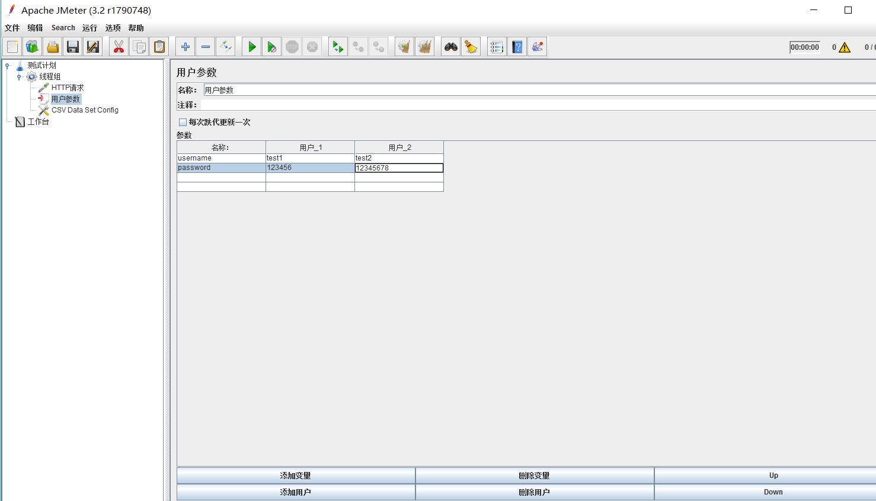The width and height of the screenshot is (876, 501).
Task: Start test with no pauses icon
Action: click(272, 47)
